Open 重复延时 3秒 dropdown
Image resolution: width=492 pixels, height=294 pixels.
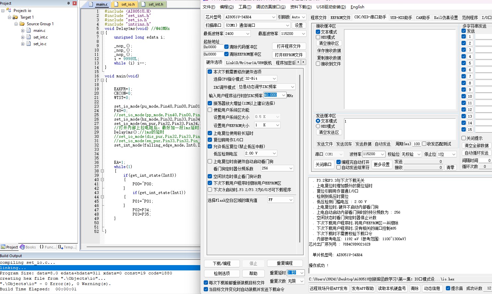pyautogui.click(x=296, y=273)
